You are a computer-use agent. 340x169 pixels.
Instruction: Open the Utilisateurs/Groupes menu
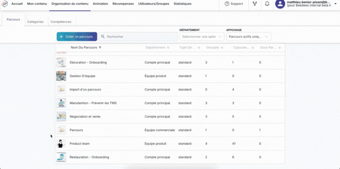154,4
